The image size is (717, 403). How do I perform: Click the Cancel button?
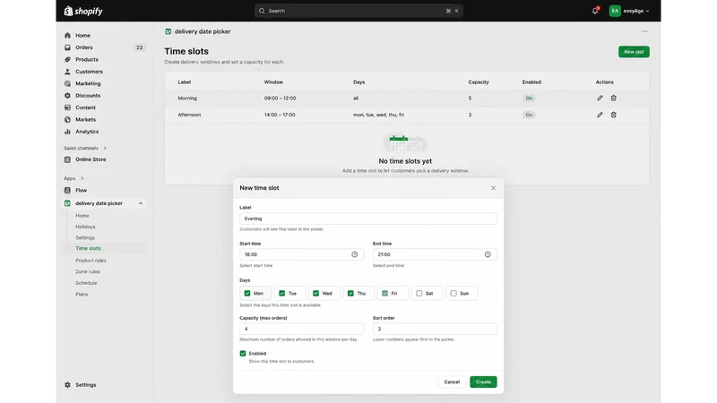click(x=452, y=382)
